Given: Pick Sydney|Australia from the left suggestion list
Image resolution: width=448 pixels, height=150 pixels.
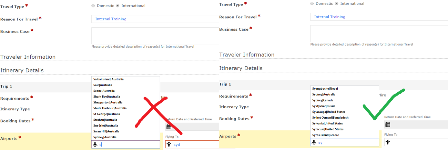Looking at the screenshot, I should 105,137.
